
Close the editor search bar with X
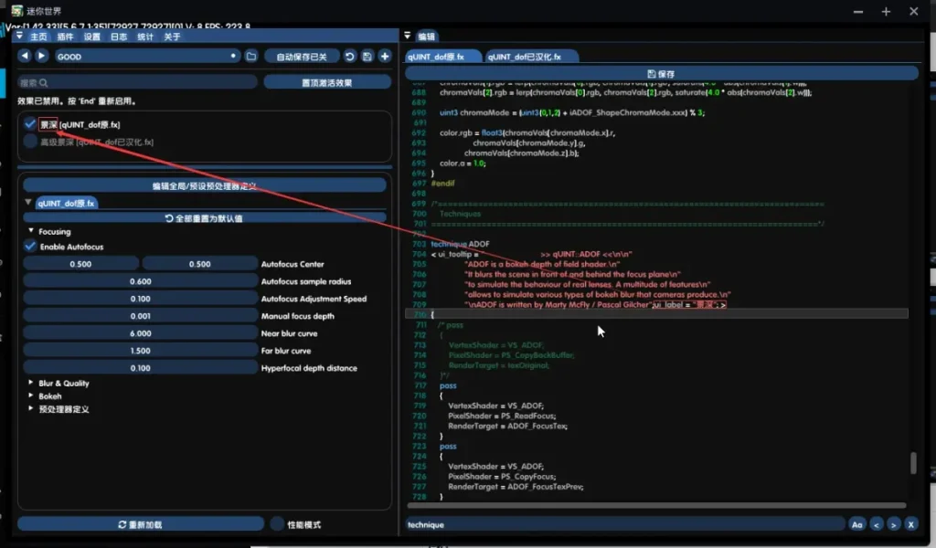910,524
